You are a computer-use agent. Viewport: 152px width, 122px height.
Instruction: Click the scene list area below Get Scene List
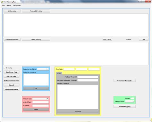pyautogui.click(x=76, y=25)
